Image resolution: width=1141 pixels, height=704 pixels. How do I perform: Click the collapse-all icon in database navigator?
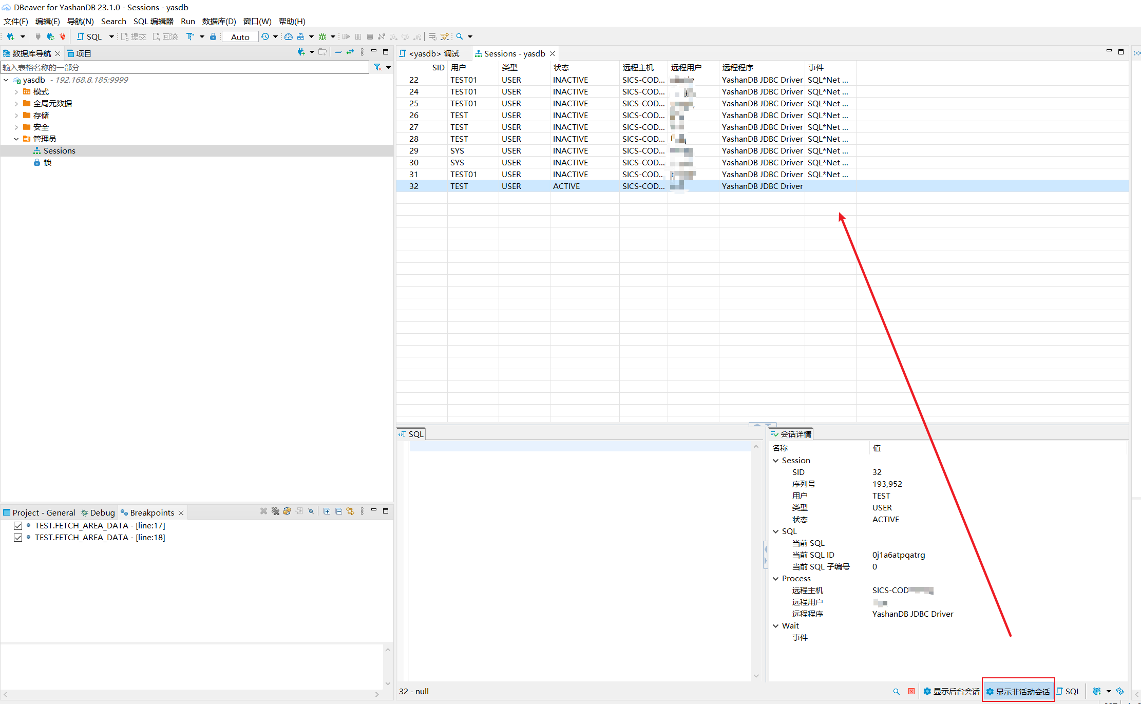(338, 52)
